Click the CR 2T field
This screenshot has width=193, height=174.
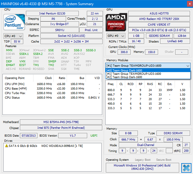186,145
